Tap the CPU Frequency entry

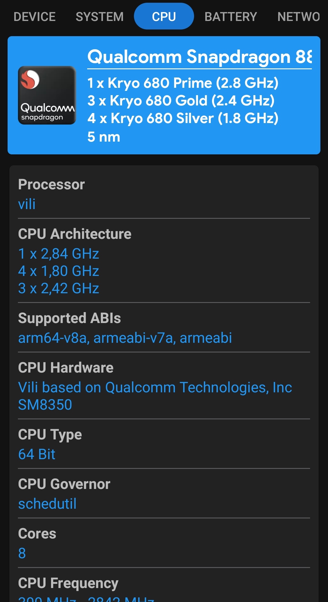164,588
